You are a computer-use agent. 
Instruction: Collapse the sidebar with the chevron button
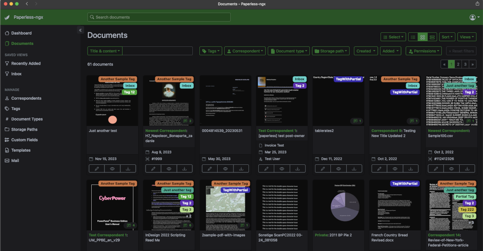(x=80, y=30)
